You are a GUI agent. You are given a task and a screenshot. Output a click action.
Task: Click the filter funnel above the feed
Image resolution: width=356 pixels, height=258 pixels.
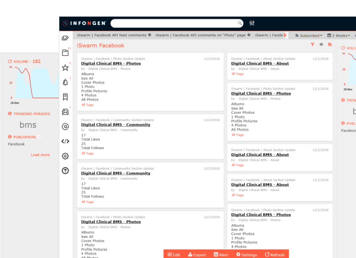click(x=312, y=44)
